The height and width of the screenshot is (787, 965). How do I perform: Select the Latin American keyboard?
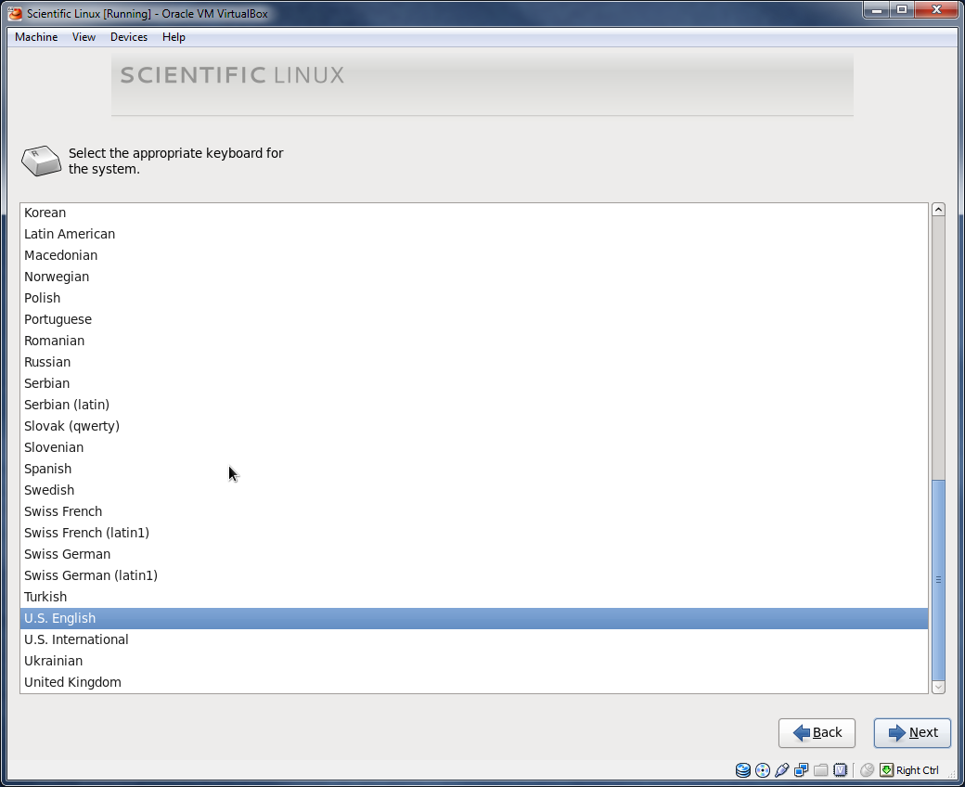tap(474, 234)
